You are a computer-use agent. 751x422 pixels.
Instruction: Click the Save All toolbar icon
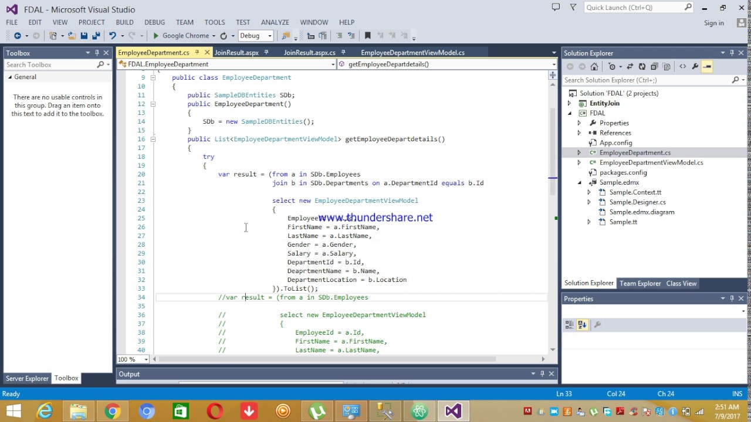(x=96, y=36)
